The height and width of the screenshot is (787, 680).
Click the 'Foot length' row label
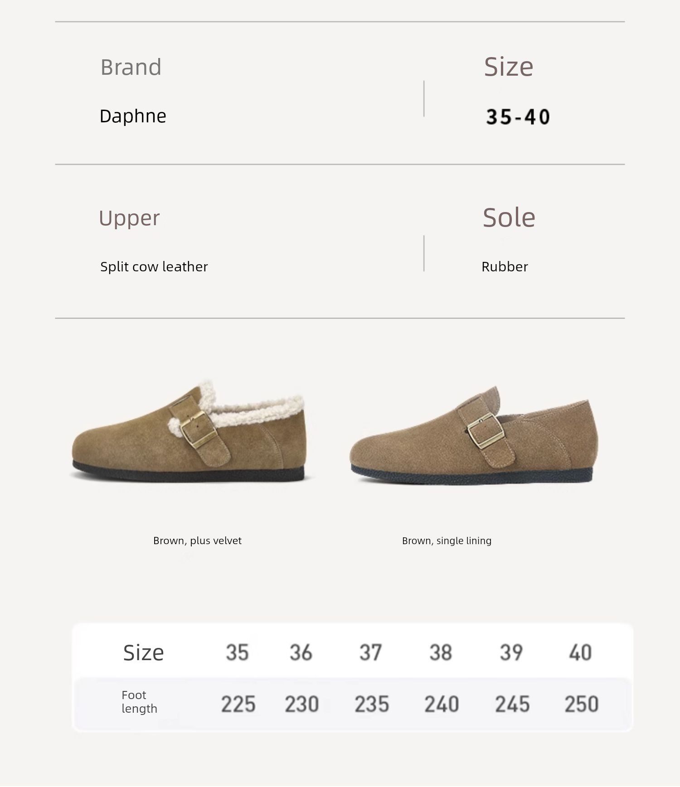139,702
